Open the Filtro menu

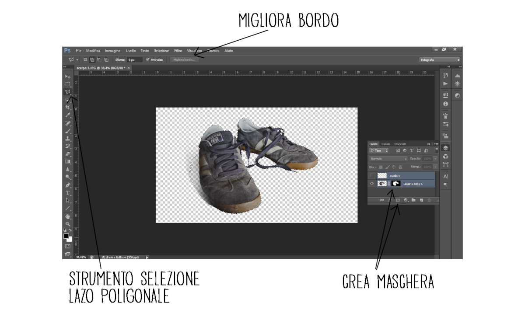[x=178, y=51]
